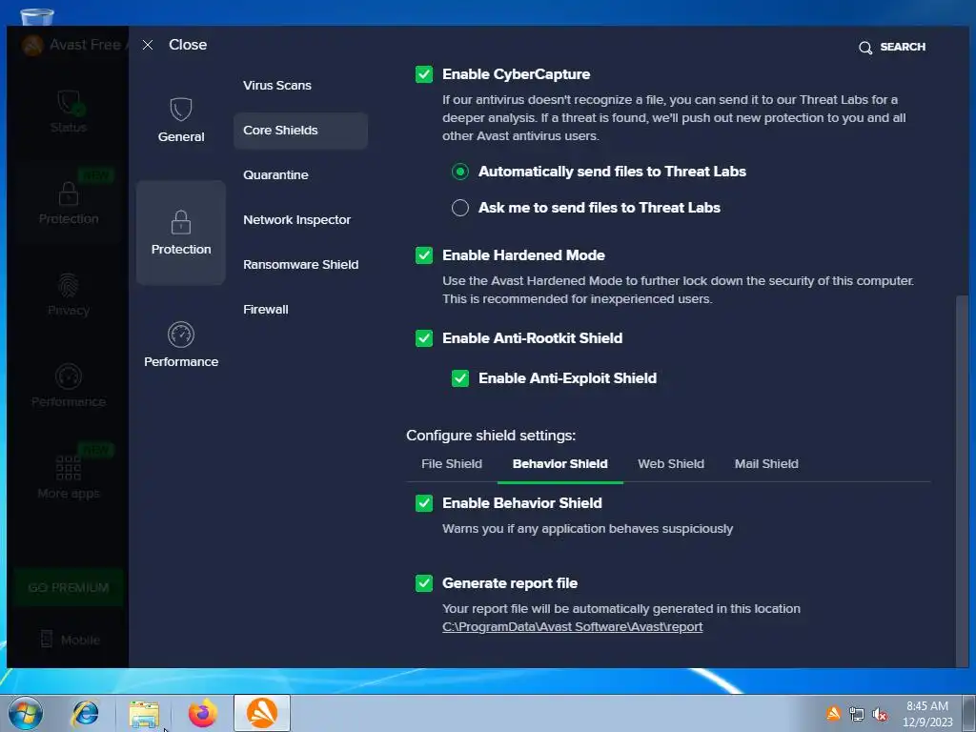This screenshot has height=732, width=976.
Task: Launch Firefox from the taskbar
Action: tap(203, 713)
